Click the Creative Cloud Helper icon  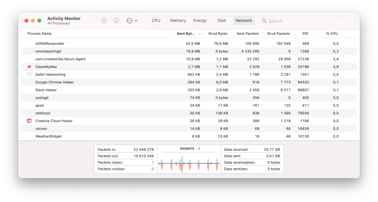29,121
